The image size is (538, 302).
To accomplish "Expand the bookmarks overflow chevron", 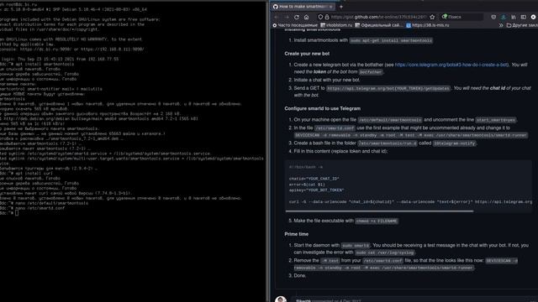I will [x=501, y=25].
